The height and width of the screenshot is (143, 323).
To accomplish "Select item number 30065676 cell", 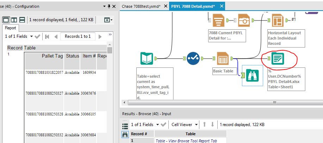I will [88, 93].
